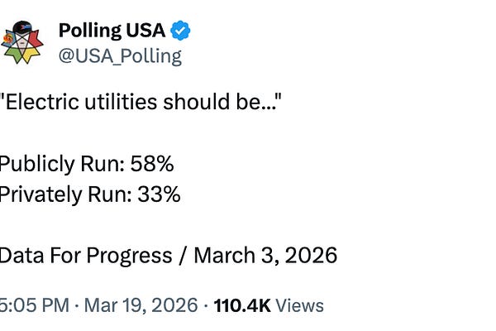Click the Views label
The image size is (496, 331).
299,305
